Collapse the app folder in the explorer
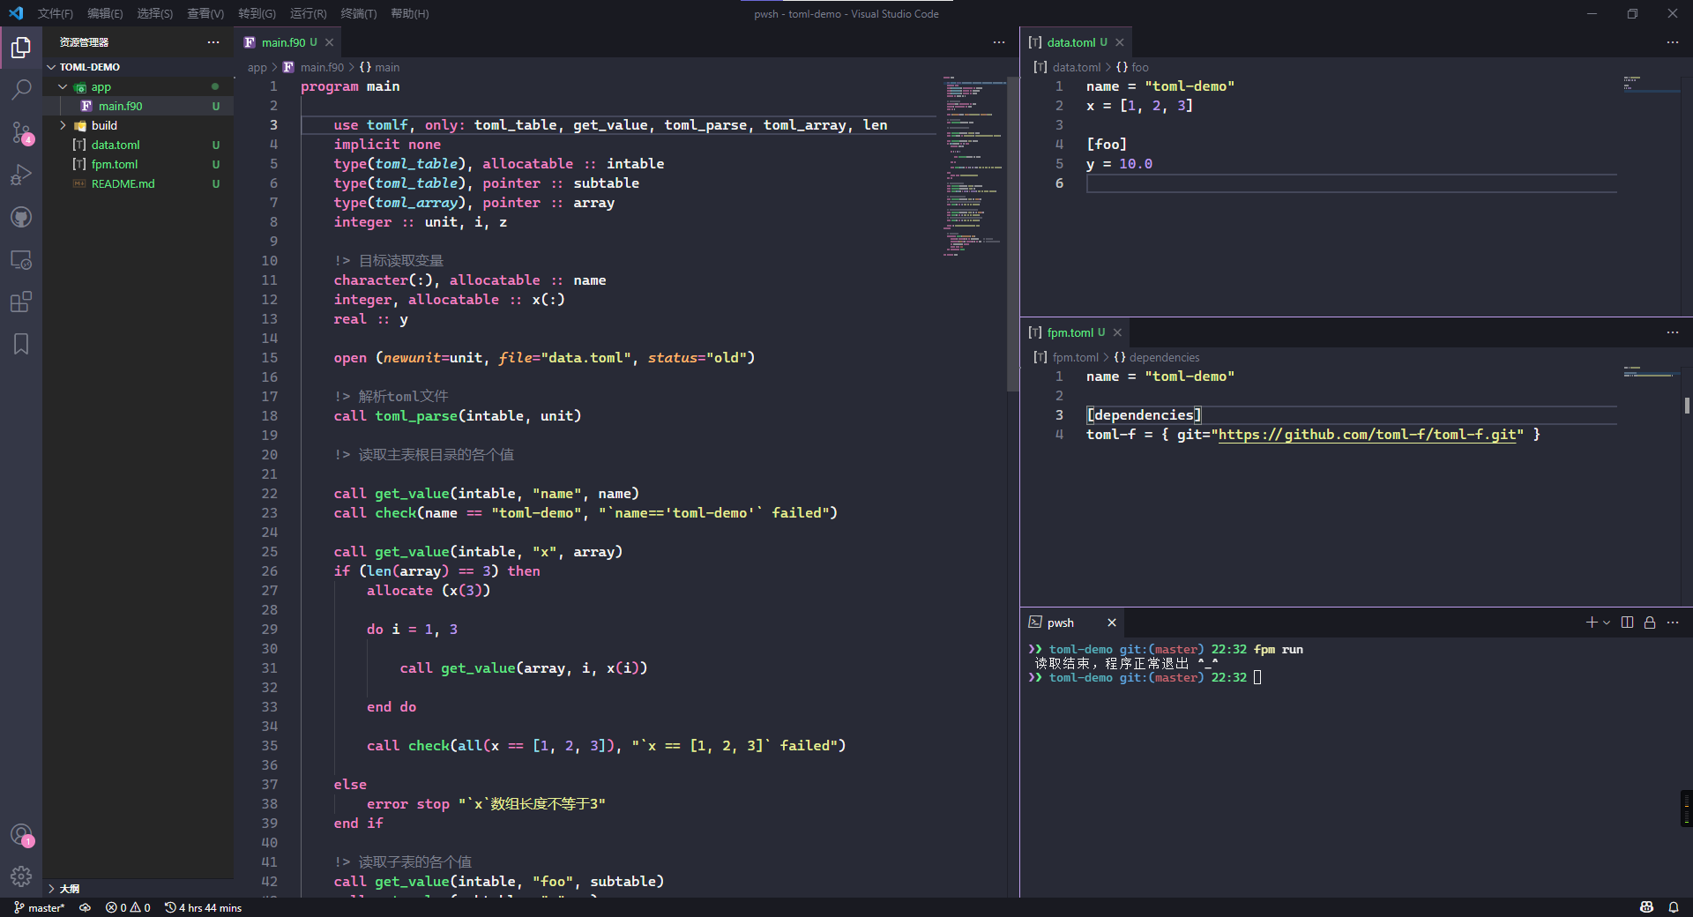The width and height of the screenshot is (1693, 917). pyautogui.click(x=63, y=86)
